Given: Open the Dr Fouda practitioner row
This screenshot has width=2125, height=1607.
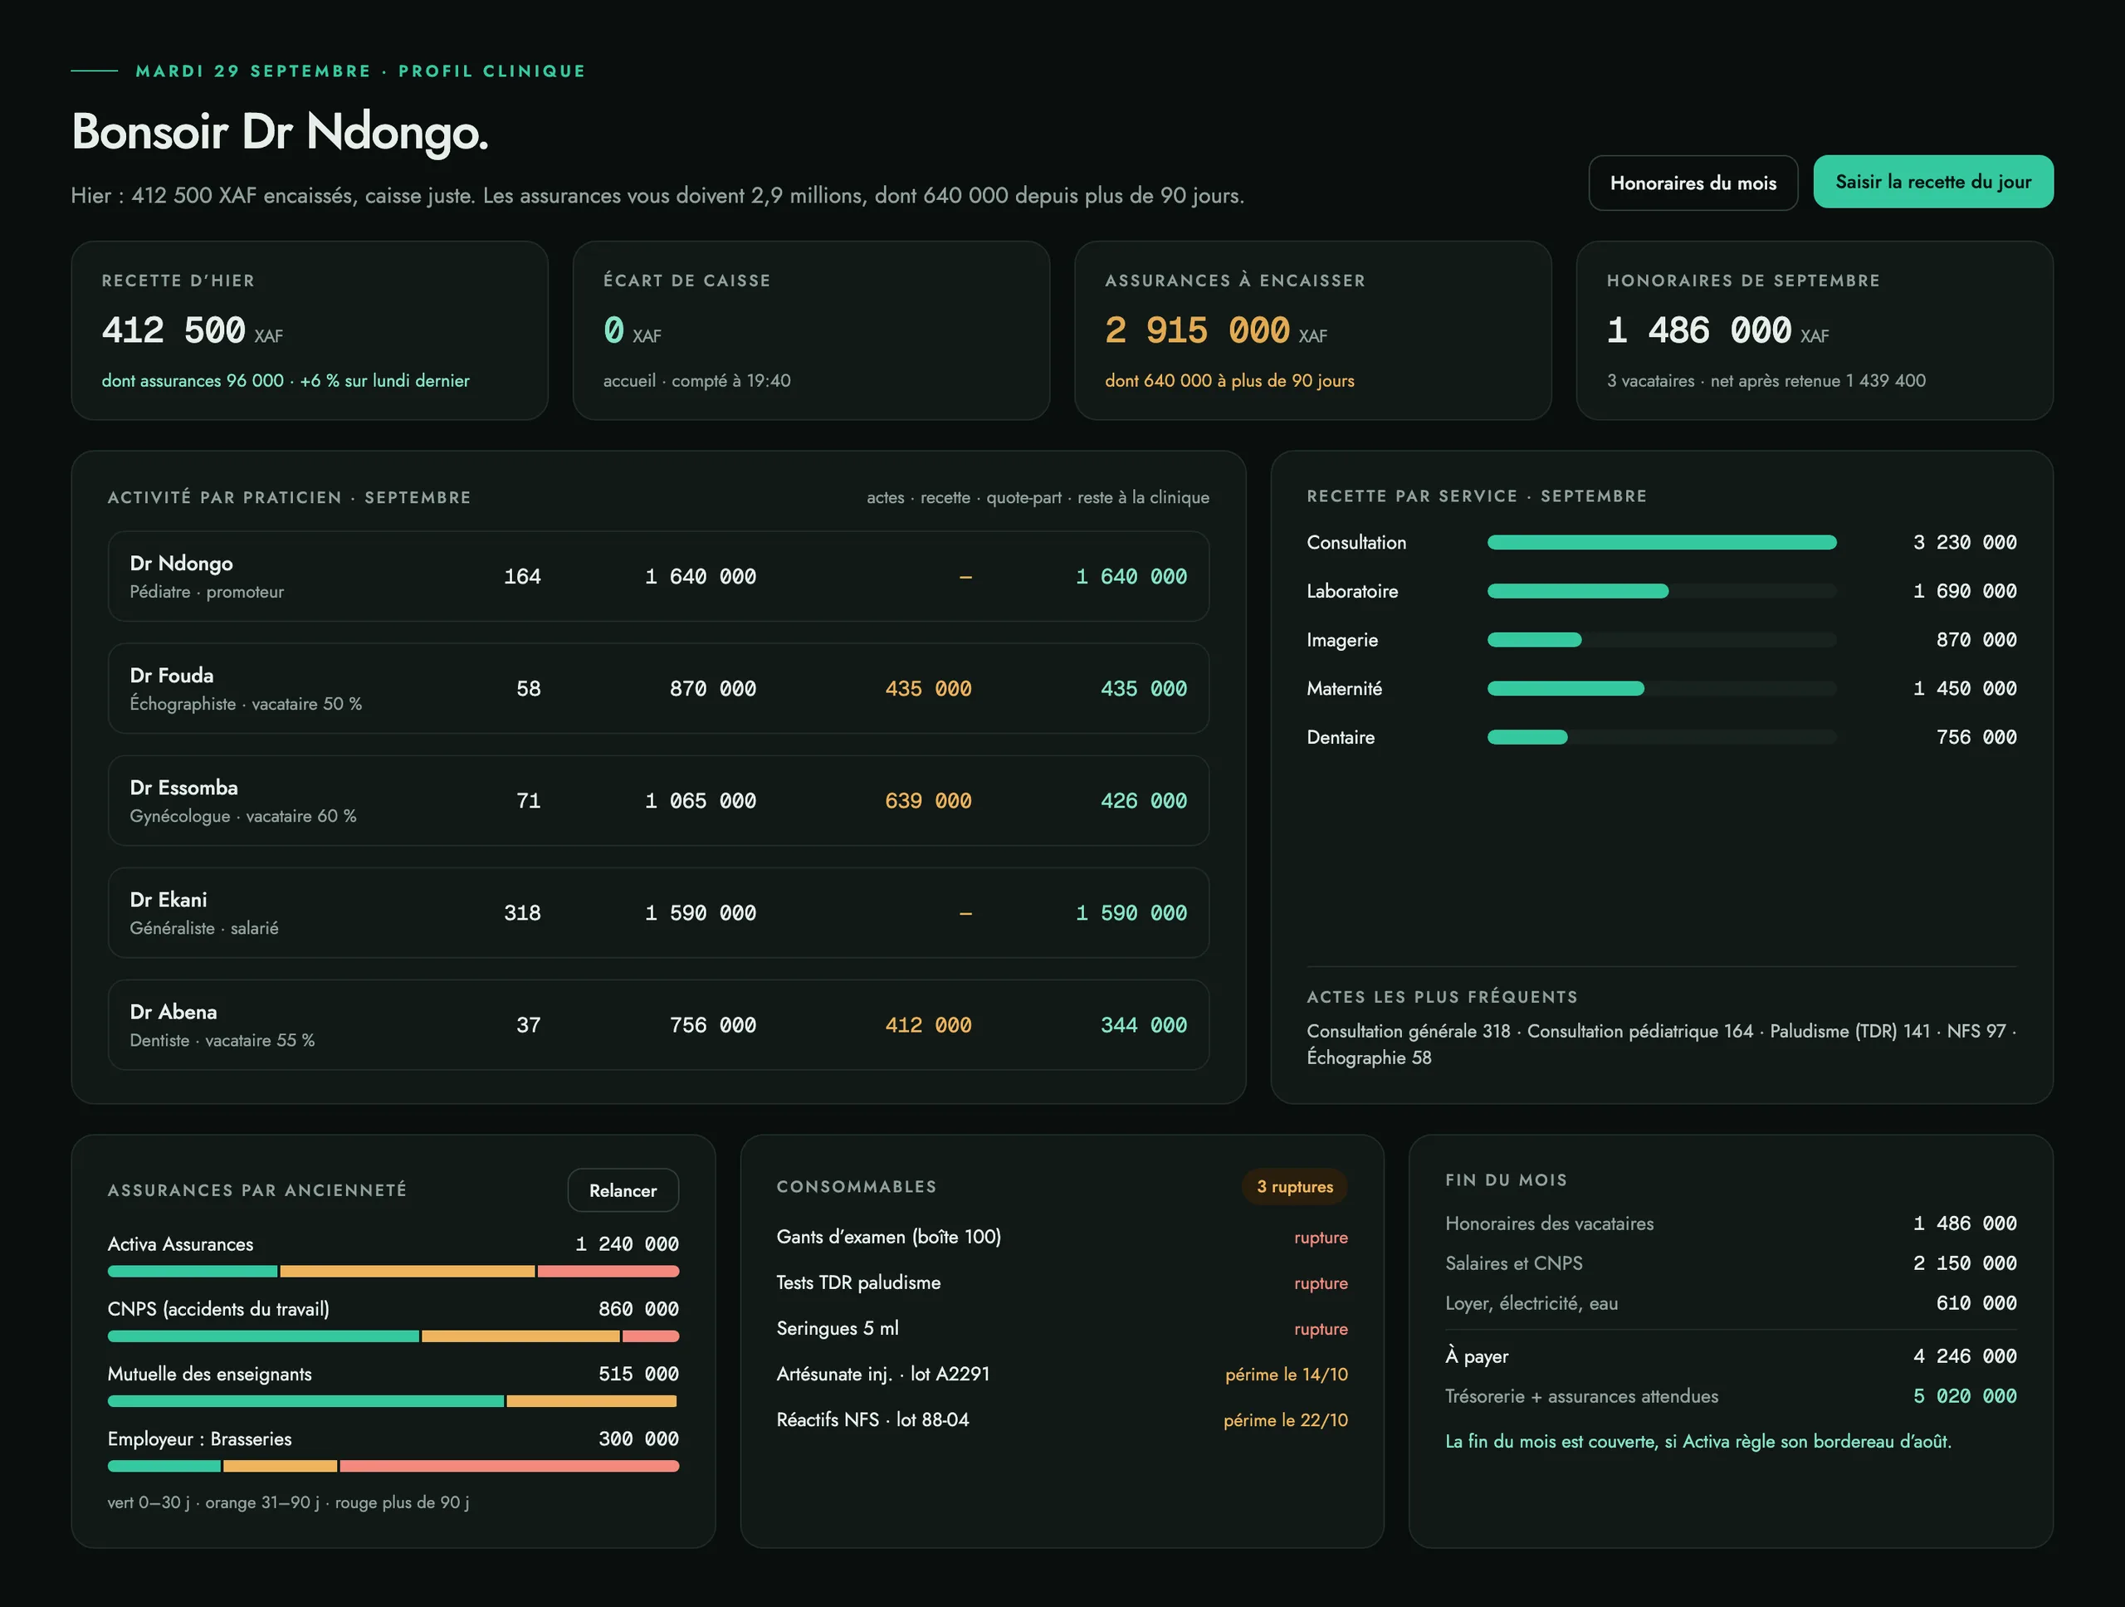Looking at the screenshot, I should (x=658, y=689).
